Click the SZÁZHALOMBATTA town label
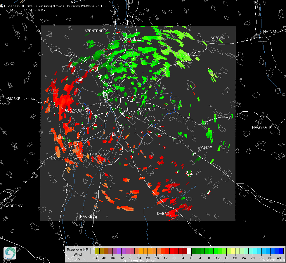 (x=67, y=159)
